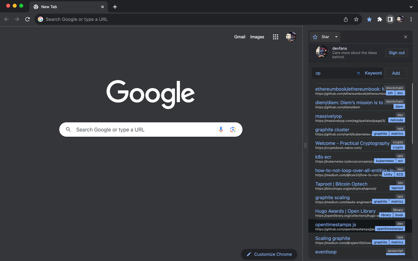Open how-to-not-loop-over-all-entities bookmark
Viewport: 418px width, 261px height.
click(x=355, y=170)
